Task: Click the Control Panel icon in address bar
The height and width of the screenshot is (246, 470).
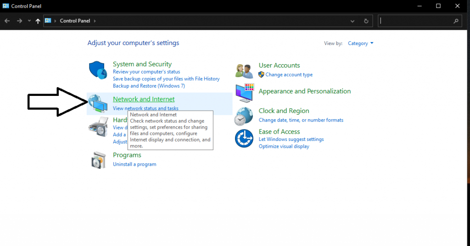Action: (48, 21)
